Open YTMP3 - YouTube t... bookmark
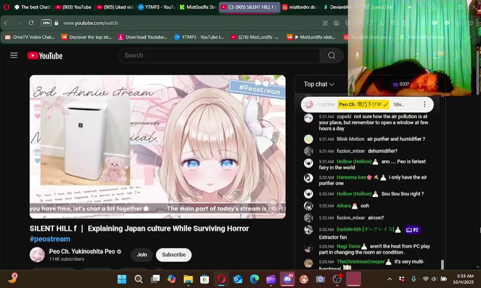Image resolution: width=481 pixels, height=288 pixels. [199, 37]
